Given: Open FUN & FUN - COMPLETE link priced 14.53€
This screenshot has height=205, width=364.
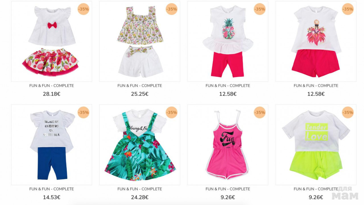Looking at the screenshot, I should click(51, 189).
